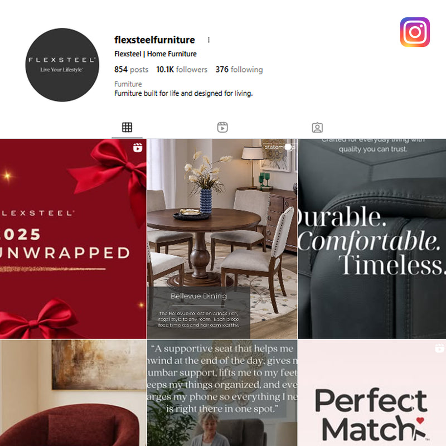
Task: Open the Durable Comfortable Timeless post
Action: pos(372,239)
